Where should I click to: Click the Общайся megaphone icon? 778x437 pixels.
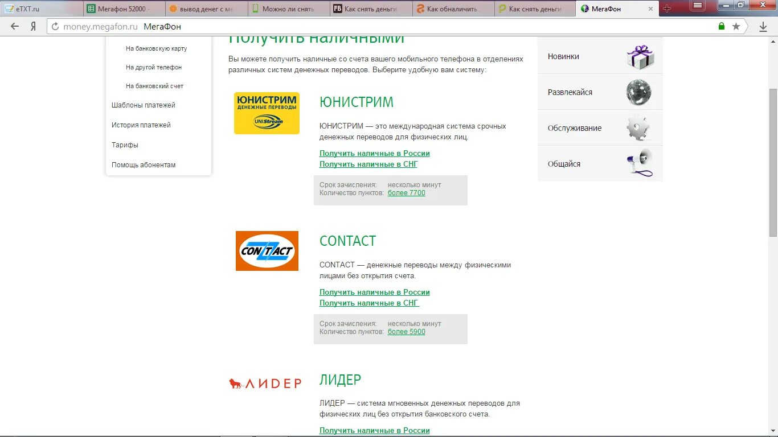640,163
